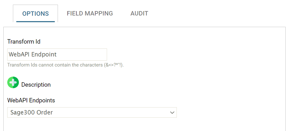Open the AUDIT tab
Viewport: 289px width, 131px height.
(x=139, y=13)
